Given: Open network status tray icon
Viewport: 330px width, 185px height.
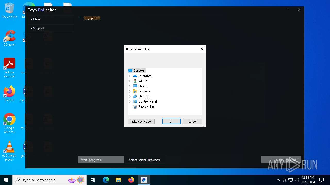Looking at the screenshot, I should [x=291, y=180].
